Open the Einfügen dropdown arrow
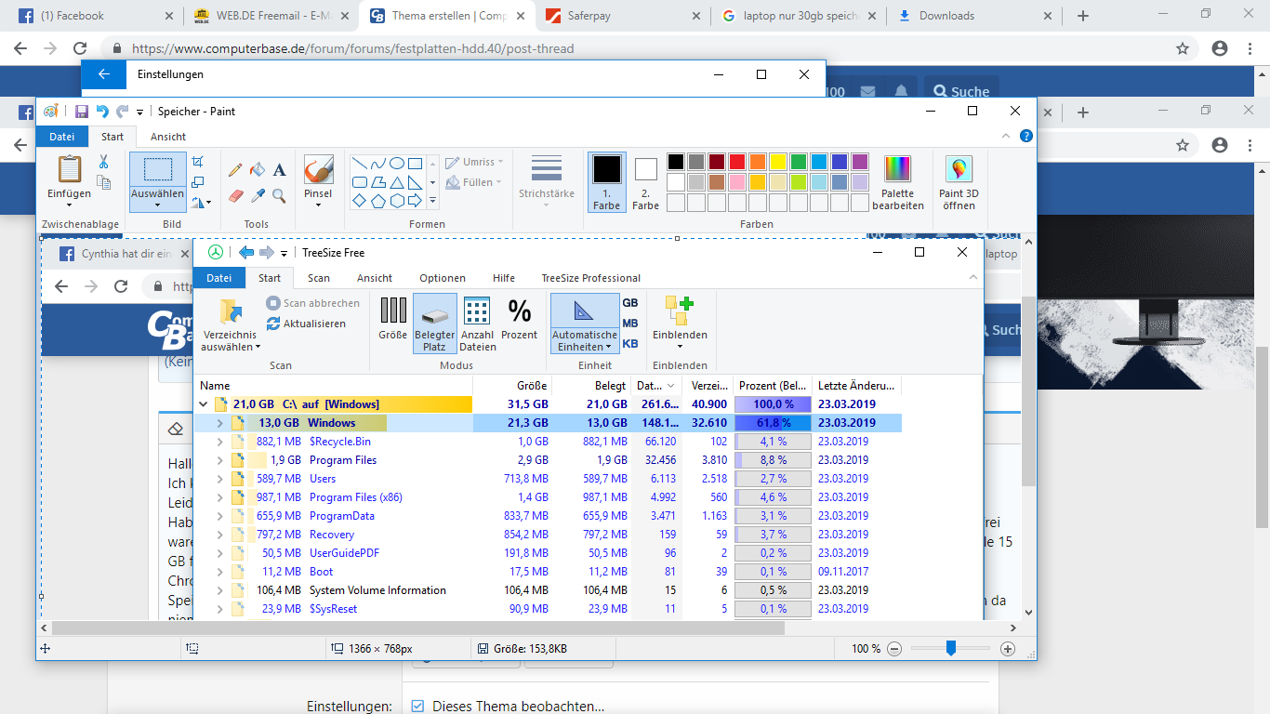The height and width of the screenshot is (714, 1270). pos(70,205)
